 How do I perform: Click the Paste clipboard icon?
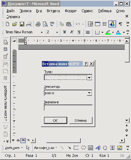coord(69,24)
